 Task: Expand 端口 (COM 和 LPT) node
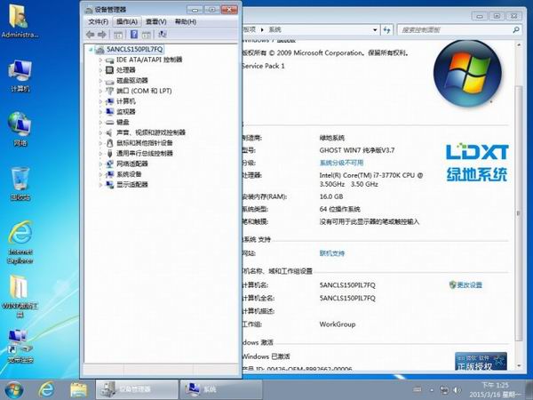click(100, 92)
